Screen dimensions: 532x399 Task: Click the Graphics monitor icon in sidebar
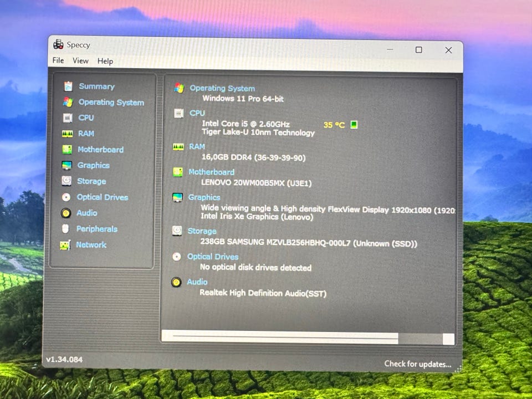pyautogui.click(x=66, y=165)
